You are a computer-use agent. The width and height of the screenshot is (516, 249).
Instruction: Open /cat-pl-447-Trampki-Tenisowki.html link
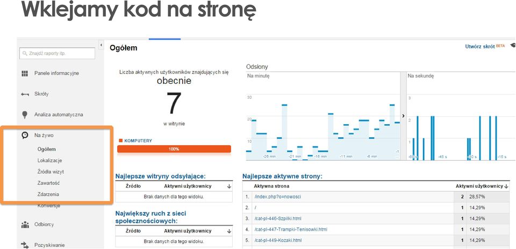291,229
